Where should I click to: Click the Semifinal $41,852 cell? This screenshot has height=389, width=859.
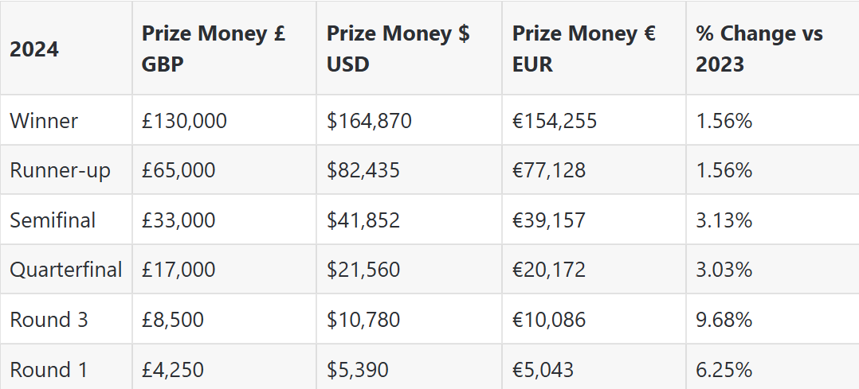(x=363, y=220)
